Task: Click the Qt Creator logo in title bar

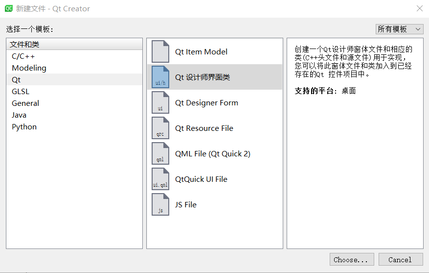Action: (9, 8)
